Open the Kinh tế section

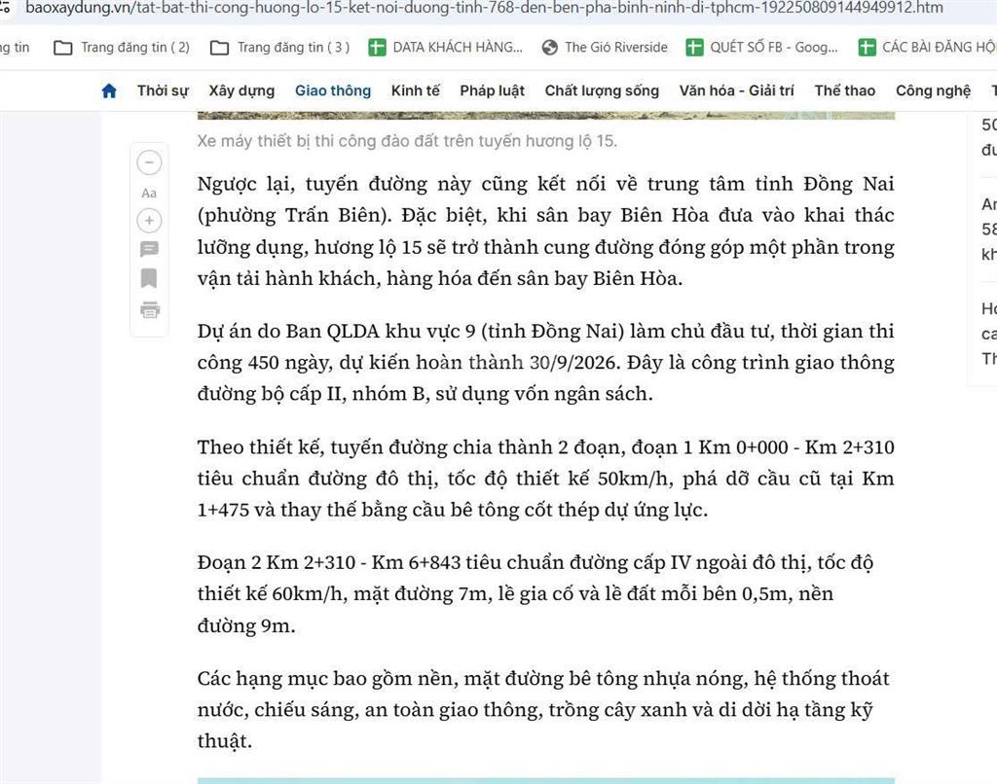coord(415,90)
